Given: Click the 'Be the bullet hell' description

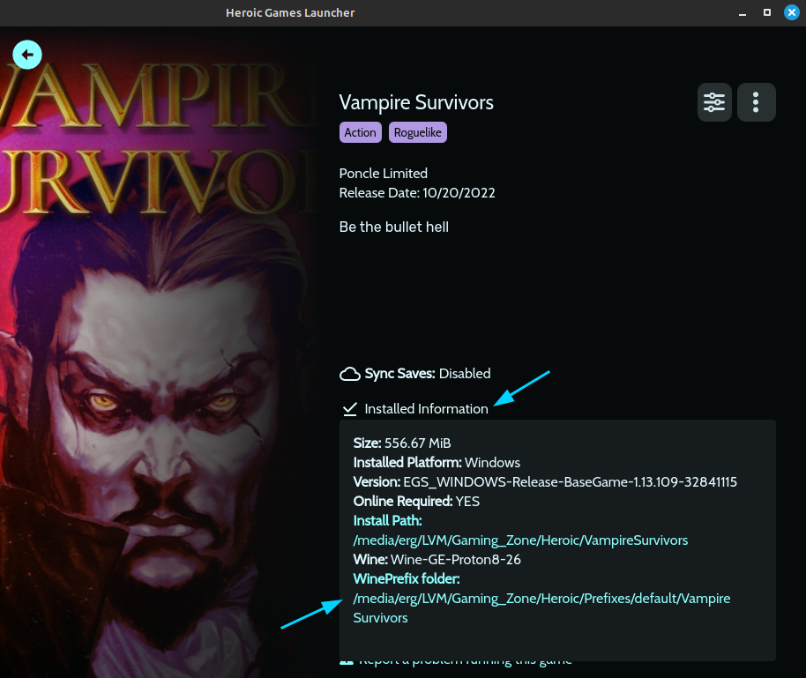Looking at the screenshot, I should click(394, 227).
